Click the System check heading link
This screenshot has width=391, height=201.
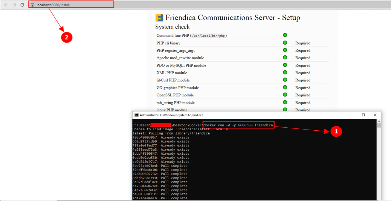click(x=173, y=27)
